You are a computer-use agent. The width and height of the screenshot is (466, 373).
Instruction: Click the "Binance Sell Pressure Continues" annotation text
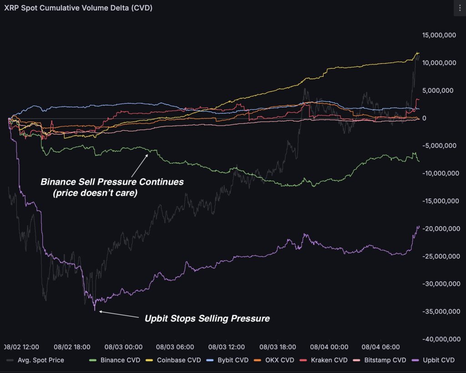pyautogui.click(x=112, y=181)
